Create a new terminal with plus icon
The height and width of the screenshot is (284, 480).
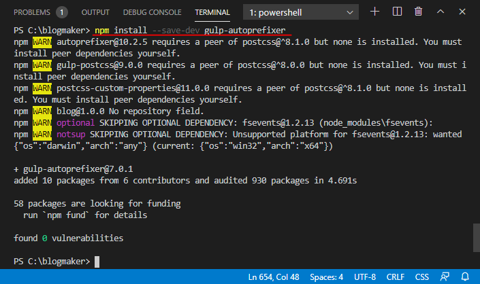pos(374,12)
